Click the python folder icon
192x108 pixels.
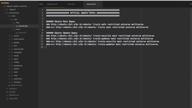[x=12, y=69]
